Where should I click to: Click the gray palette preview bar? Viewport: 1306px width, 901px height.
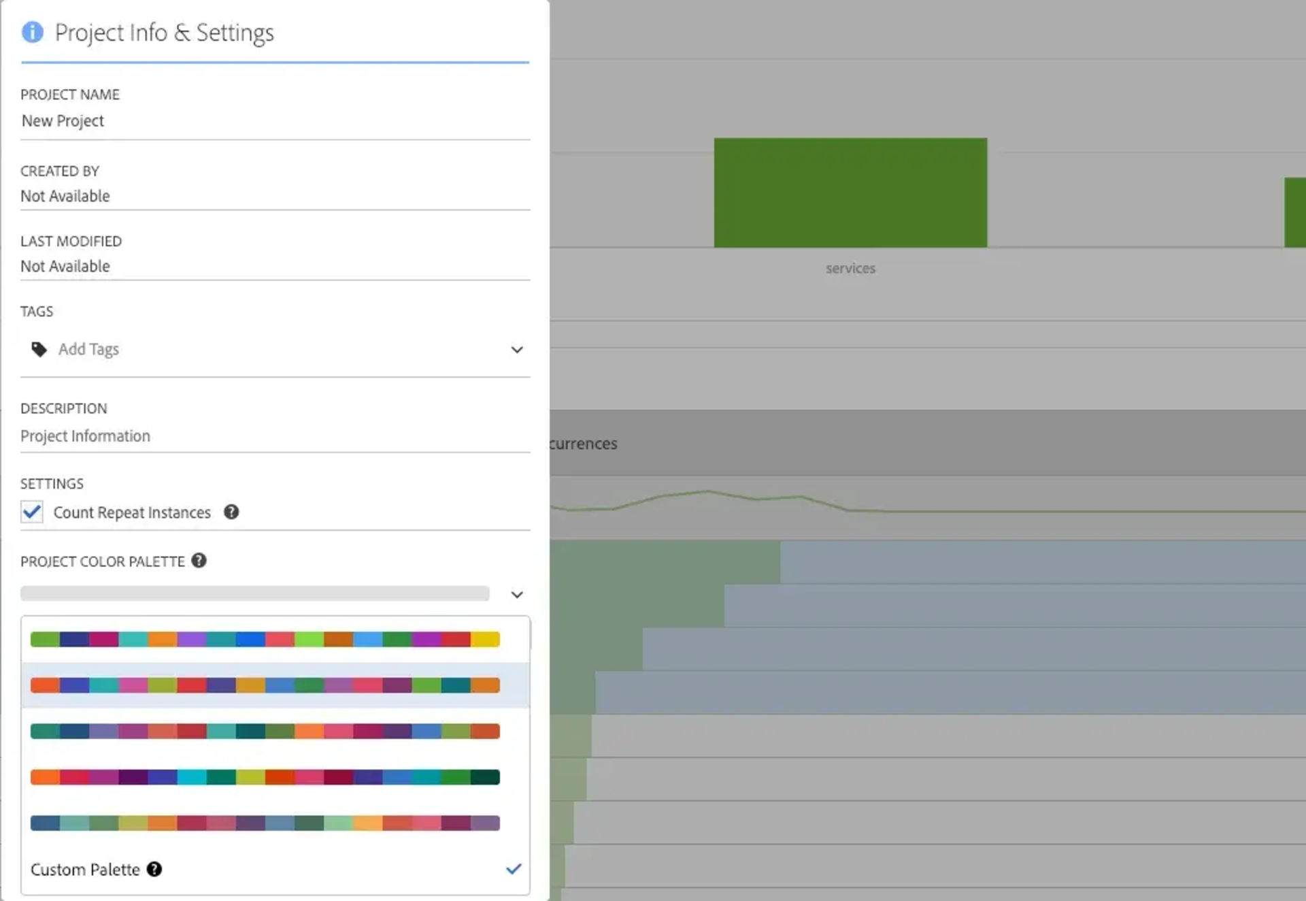pyautogui.click(x=255, y=594)
